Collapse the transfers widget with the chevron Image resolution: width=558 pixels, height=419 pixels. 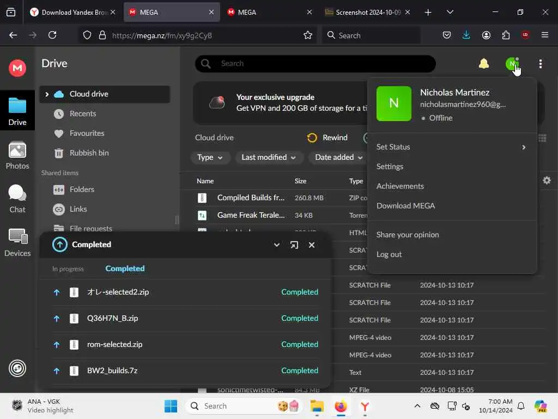tap(276, 245)
